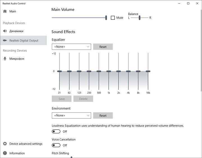Viewport: 202px width, 158px height.
Task: Expand the Environment dropdown list
Action: 71,115
